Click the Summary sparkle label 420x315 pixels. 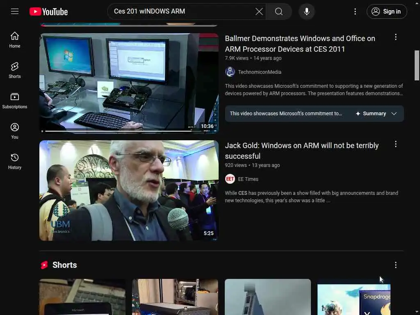pos(371,114)
